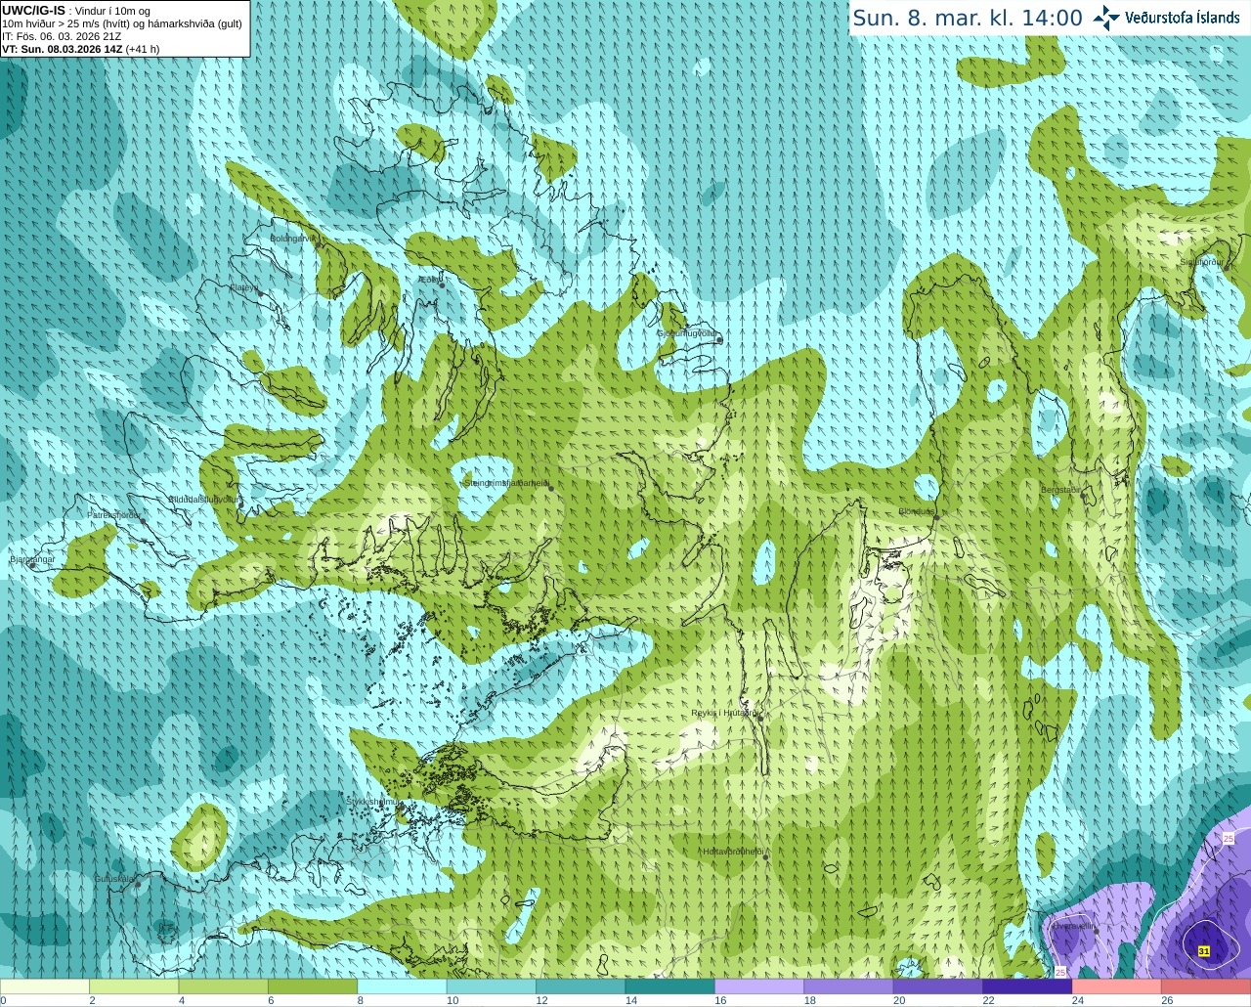The width and height of the screenshot is (1251, 1007).
Task: Select the date Sun. 8. mar. kl. 14:00
Action: tap(968, 19)
